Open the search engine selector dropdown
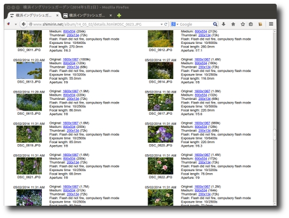This screenshot has width=289, height=218. pyautogui.click(x=174, y=24)
